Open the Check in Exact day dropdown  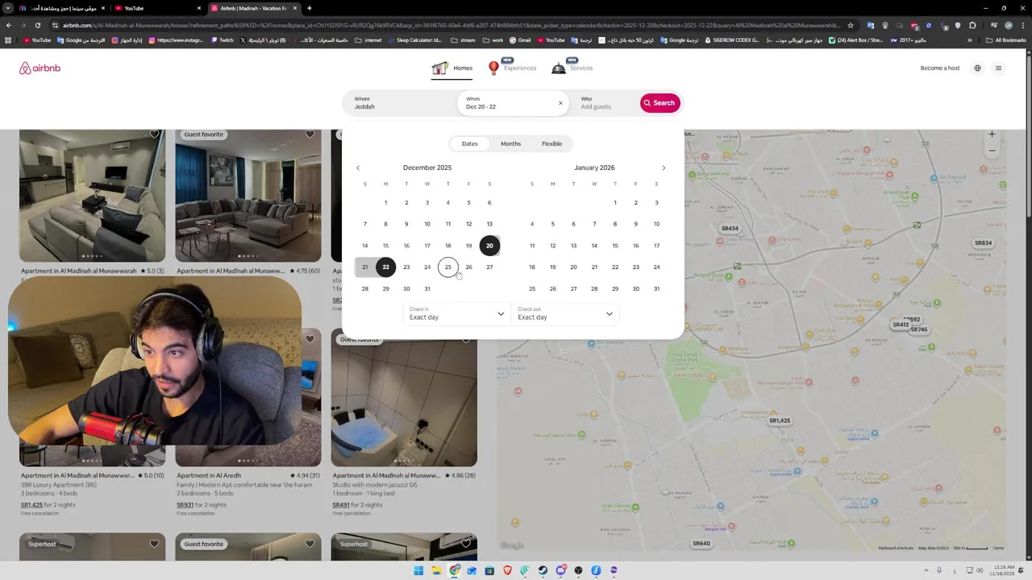[456, 313]
